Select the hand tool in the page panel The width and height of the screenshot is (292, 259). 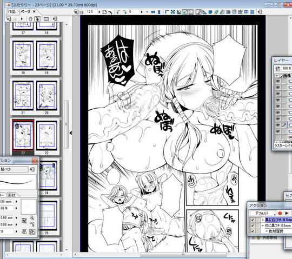31,19
